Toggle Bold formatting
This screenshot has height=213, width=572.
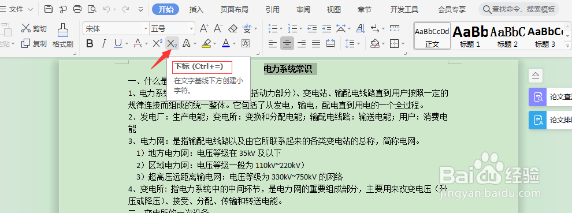pyautogui.click(x=90, y=44)
